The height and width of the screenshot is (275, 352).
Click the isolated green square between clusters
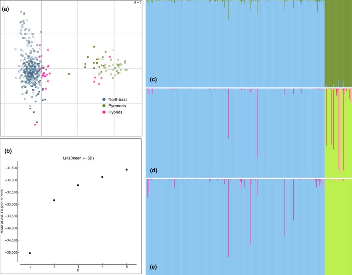click(x=69, y=74)
